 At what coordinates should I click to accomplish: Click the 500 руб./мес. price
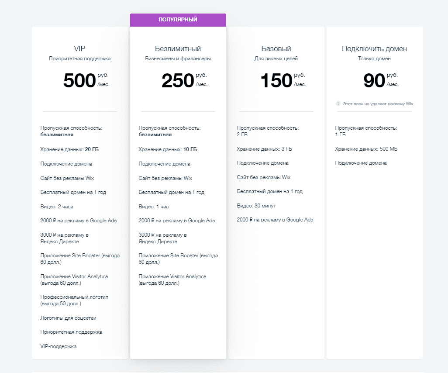(86, 80)
